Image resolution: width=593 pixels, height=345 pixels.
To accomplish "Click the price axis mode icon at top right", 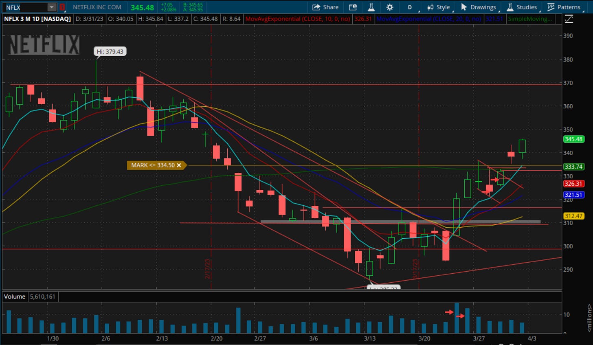I will click(569, 19).
